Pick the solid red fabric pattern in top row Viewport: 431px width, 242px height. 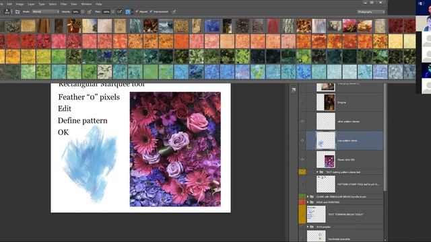[273, 26]
